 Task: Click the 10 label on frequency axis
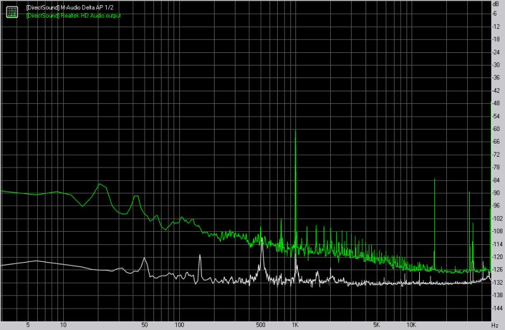pyautogui.click(x=63, y=325)
